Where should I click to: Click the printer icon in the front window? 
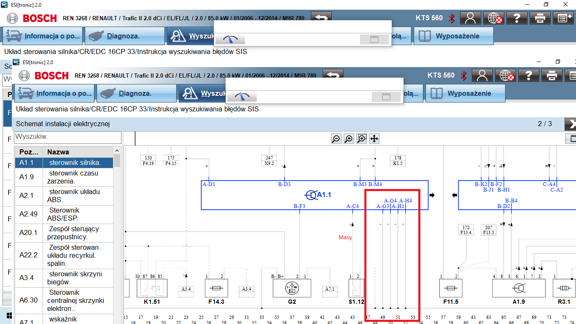point(552,76)
